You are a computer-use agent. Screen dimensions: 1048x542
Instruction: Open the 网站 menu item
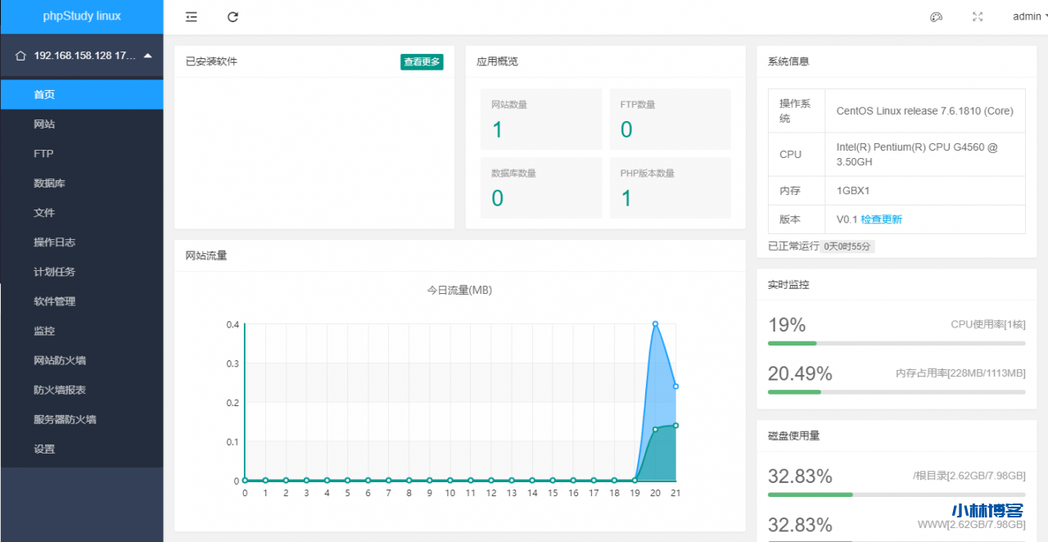click(44, 124)
